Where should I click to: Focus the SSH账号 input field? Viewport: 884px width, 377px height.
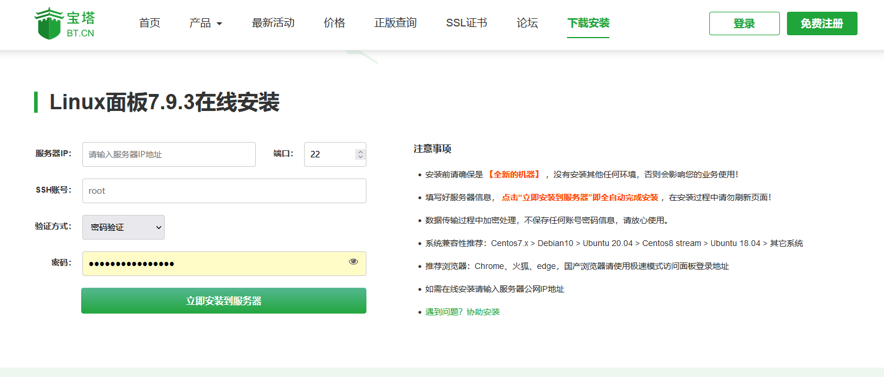click(x=223, y=190)
